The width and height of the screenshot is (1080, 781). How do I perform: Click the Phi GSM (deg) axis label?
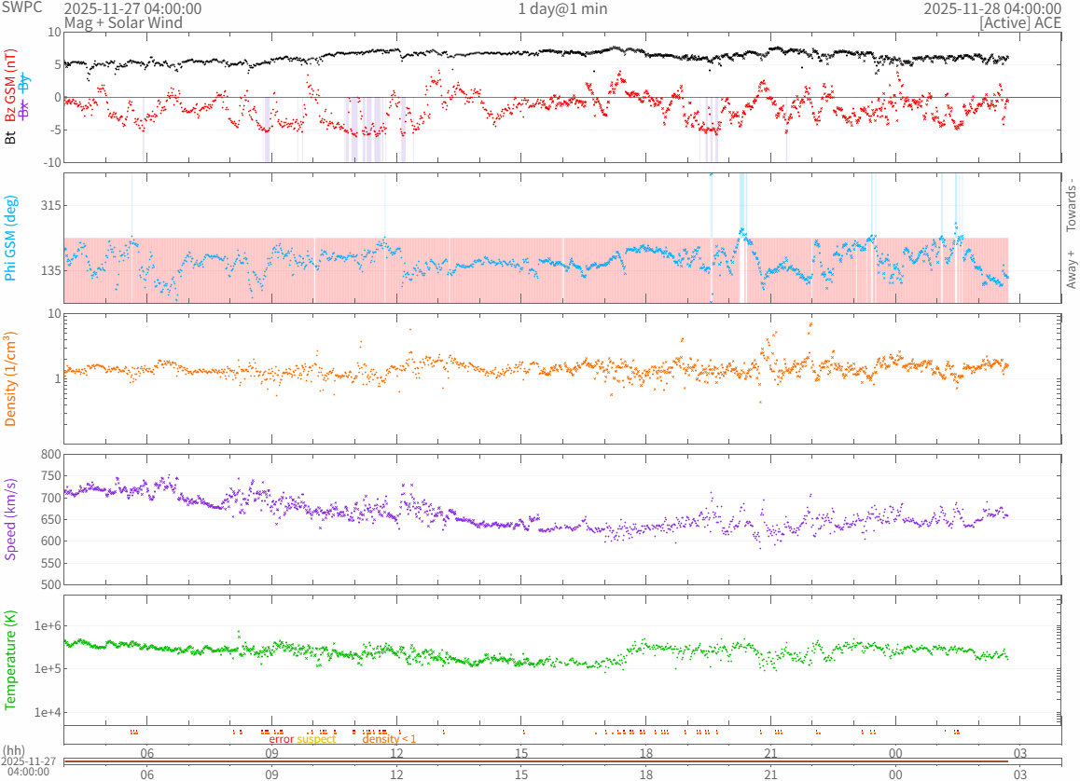tap(11, 238)
